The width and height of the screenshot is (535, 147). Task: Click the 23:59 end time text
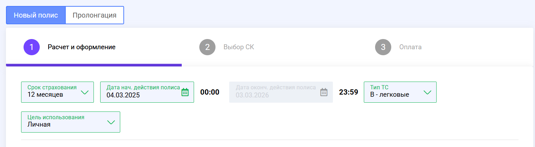point(348,92)
